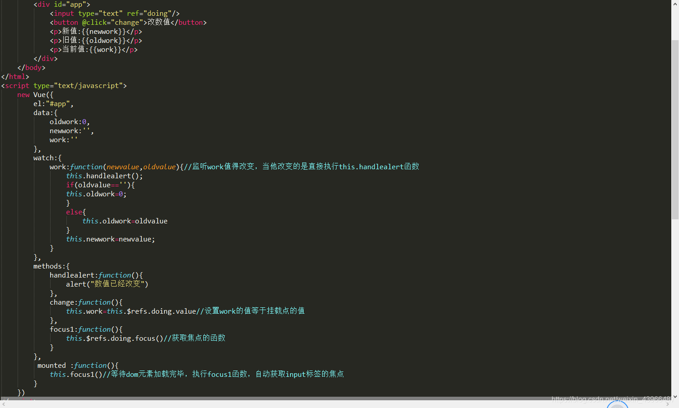Click the closing </div> tag
This screenshot has width=679, height=408.
(x=46, y=59)
